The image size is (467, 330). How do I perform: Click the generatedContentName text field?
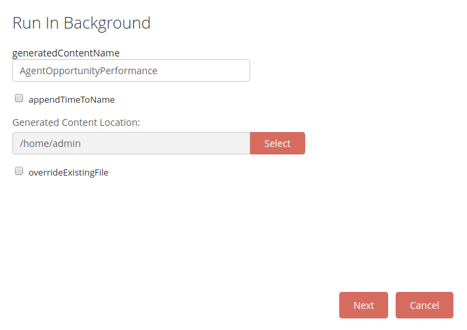(131, 71)
